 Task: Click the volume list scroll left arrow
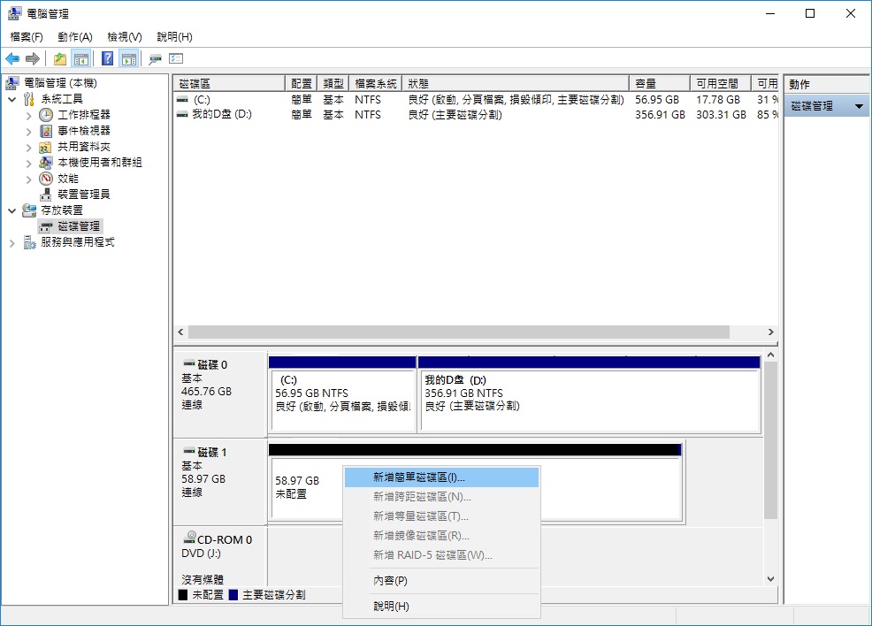tap(180, 332)
